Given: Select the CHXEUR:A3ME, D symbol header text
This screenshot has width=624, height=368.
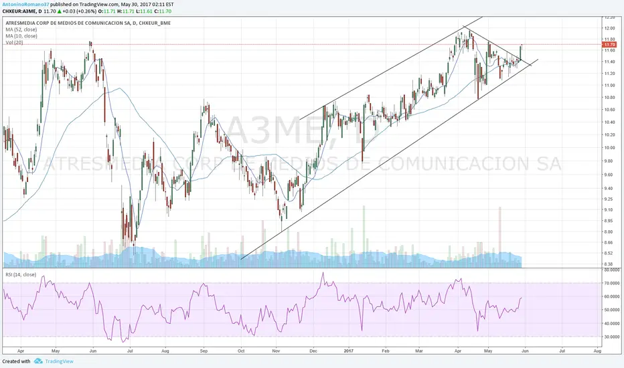Looking at the screenshot, I should (x=22, y=11).
